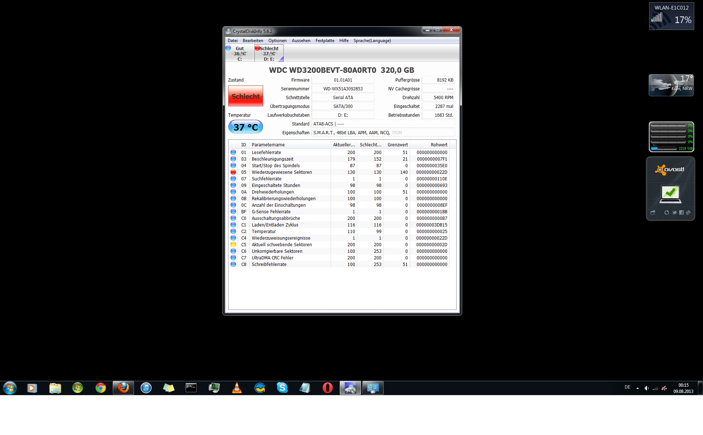Click the red Schlecht health status button
703x435 pixels.
[245, 96]
